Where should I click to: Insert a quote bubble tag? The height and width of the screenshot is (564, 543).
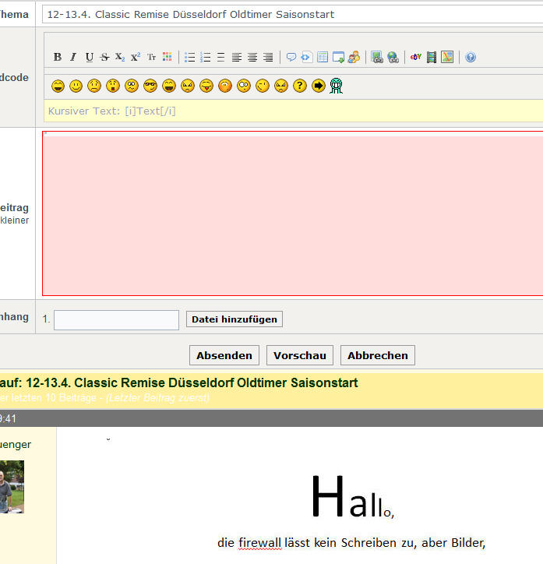click(291, 57)
